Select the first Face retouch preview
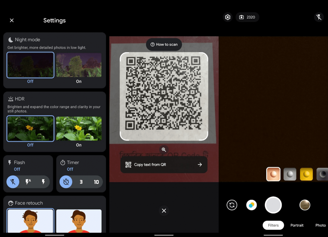 (x=30, y=221)
